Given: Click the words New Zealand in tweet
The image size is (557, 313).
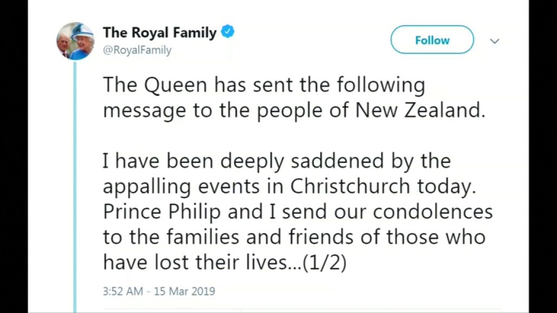Looking at the screenshot, I should point(418,110).
